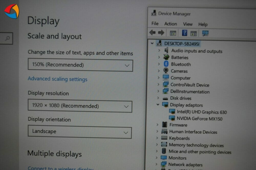This screenshot has width=256, height=170.
Task: Click the Bluetooth category icon
Action: pyautogui.click(x=166, y=64)
